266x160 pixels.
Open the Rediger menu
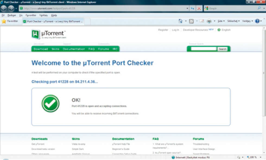tap(12, 15)
